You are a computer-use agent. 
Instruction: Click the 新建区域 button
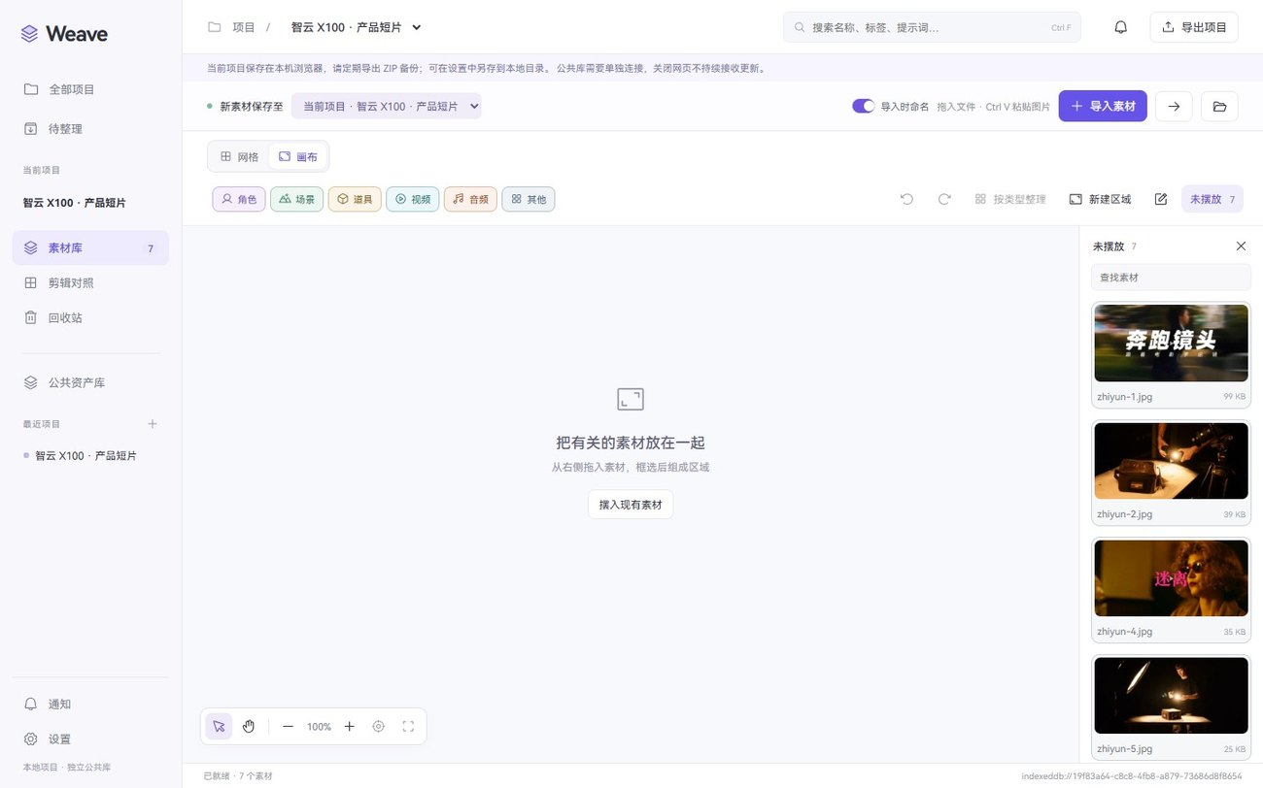pos(1100,199)
